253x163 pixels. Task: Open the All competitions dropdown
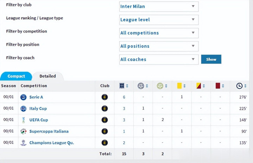pos(159,33)
